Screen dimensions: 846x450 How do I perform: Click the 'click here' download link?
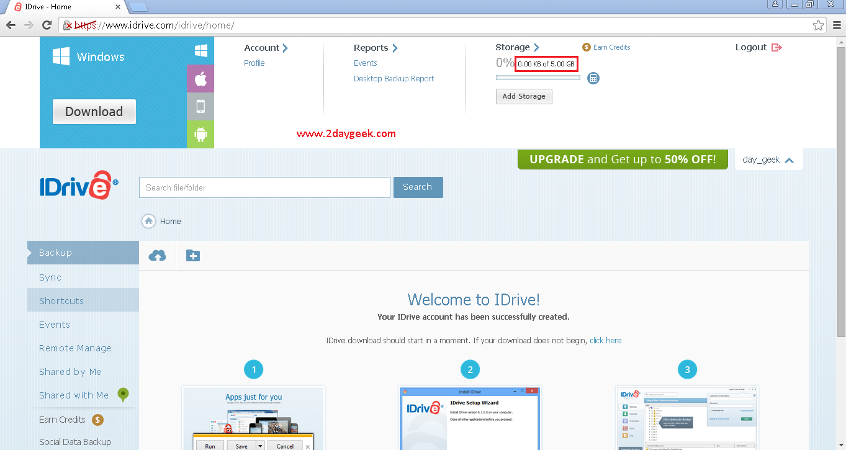606,340
